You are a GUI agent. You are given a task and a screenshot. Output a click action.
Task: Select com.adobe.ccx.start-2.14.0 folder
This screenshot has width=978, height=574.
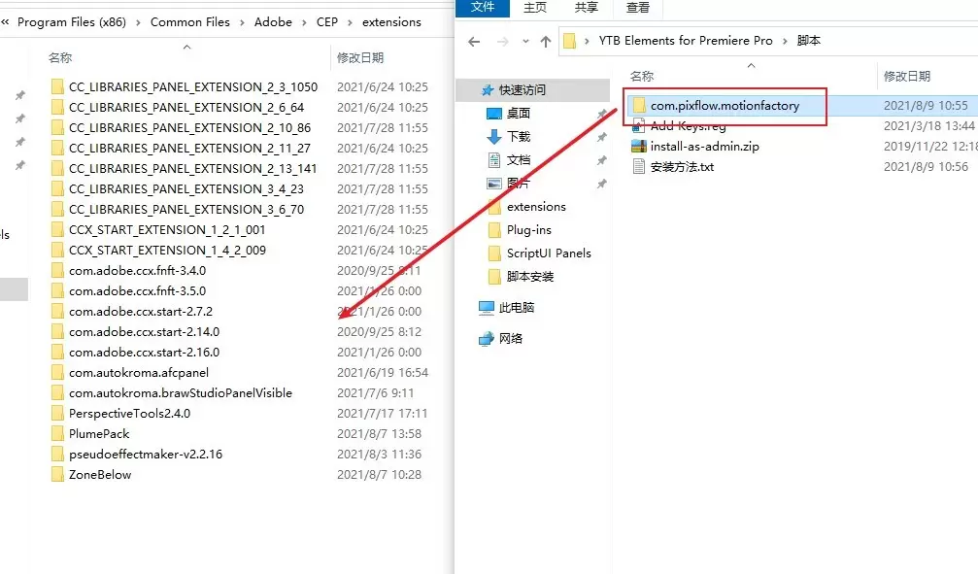tap(135, 332)
